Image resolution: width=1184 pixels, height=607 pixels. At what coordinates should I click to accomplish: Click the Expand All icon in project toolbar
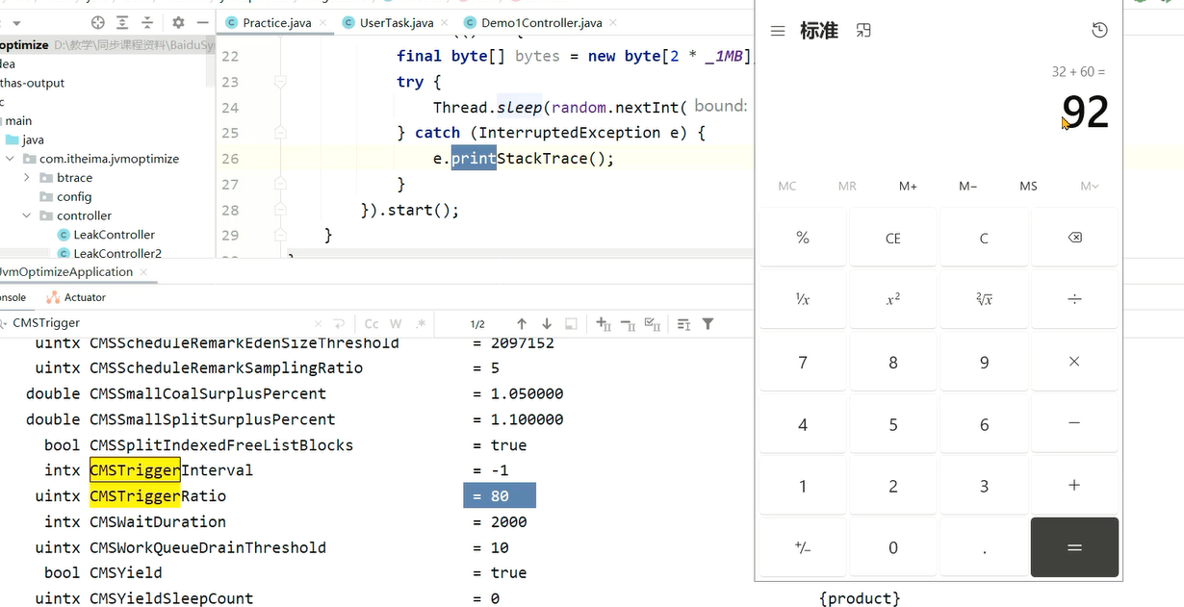pyautogui.click(x=122, y=22)
